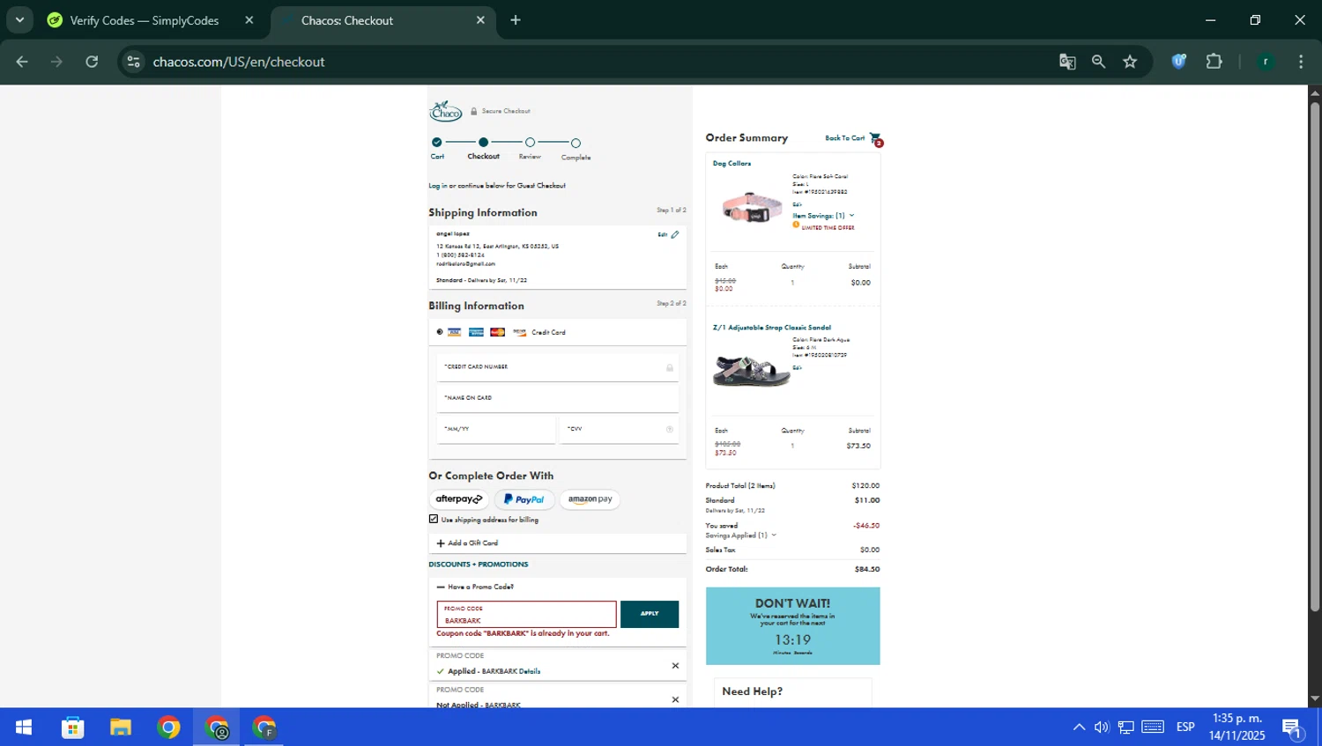The image size is (1322, 746).
Task: Expand Item Savings for Dog Collars
Action: (823, 216)
